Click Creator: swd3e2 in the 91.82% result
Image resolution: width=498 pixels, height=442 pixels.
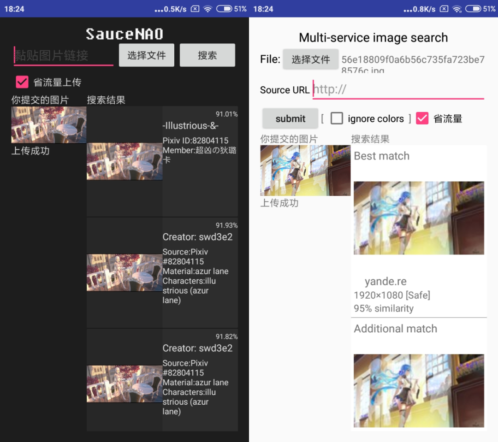197,348
